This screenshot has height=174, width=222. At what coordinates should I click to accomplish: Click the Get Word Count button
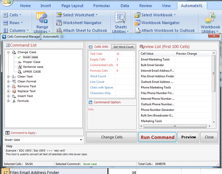click(x=123, y=47)
